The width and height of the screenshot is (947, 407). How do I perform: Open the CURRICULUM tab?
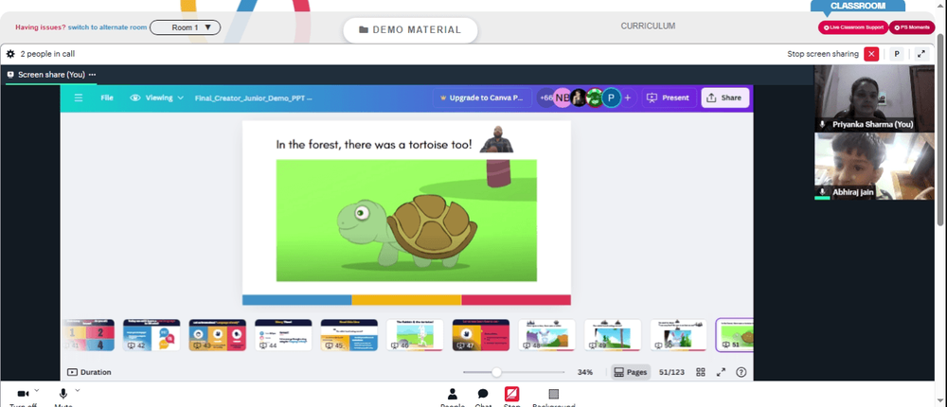[648, 26]
